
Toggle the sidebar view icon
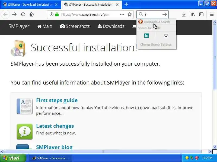[x=201, y=14]
